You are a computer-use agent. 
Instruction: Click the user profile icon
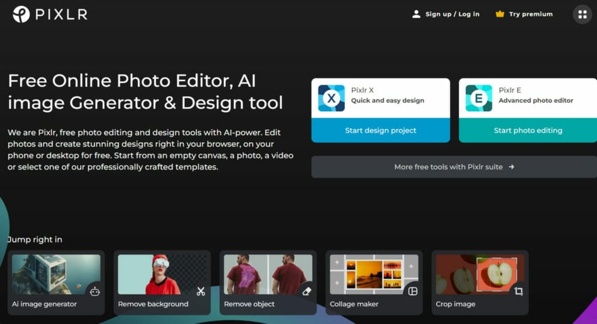point(416,14)
